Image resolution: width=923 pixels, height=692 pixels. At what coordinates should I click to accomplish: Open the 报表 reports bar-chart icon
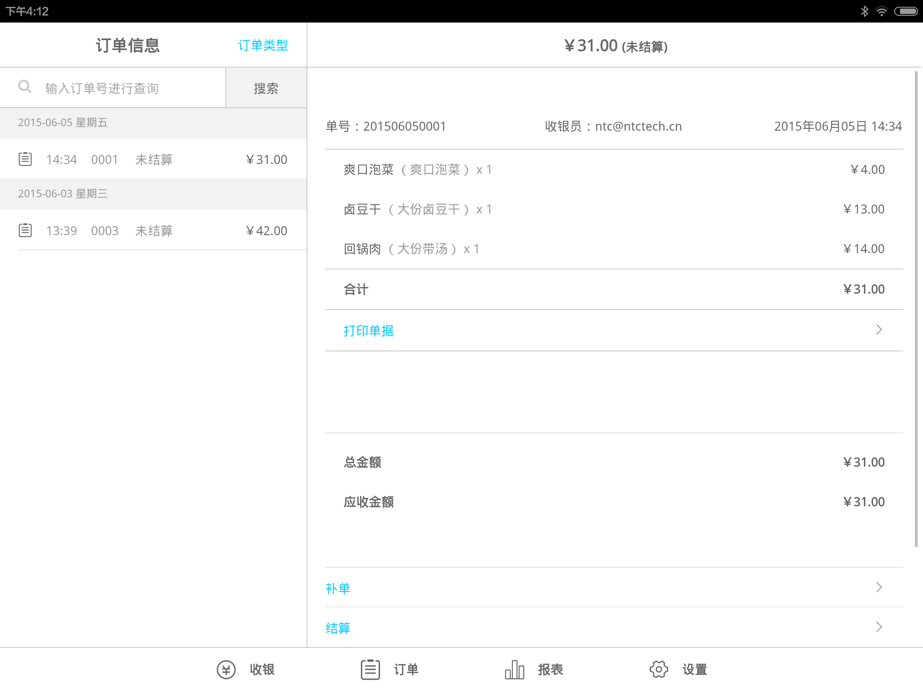[514, 669]
